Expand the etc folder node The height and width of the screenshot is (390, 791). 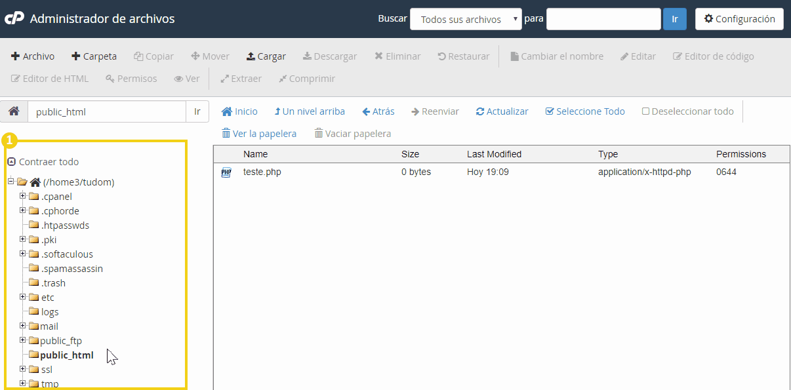[23, 297]
